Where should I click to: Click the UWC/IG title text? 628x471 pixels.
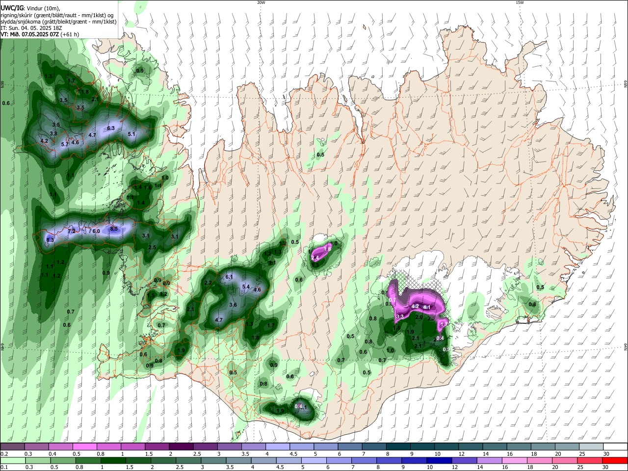click(x=12, y=8)
